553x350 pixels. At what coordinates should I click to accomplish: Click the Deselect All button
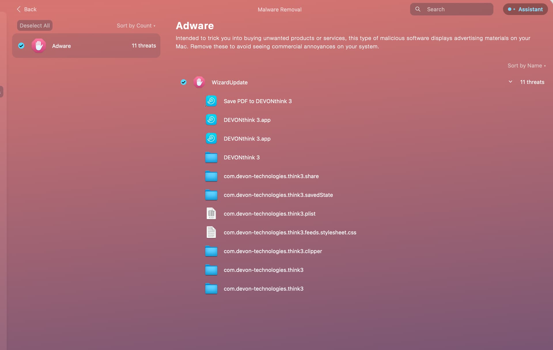tap(35, 26)
